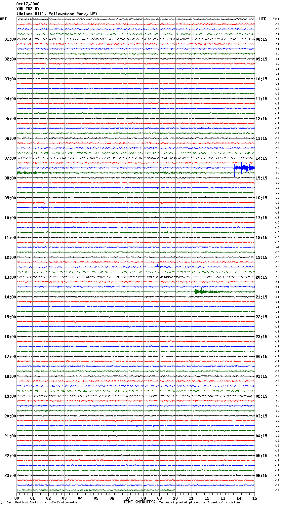
Task: Select the 12:00 MST time label
Action: click(x=10, y=257)
